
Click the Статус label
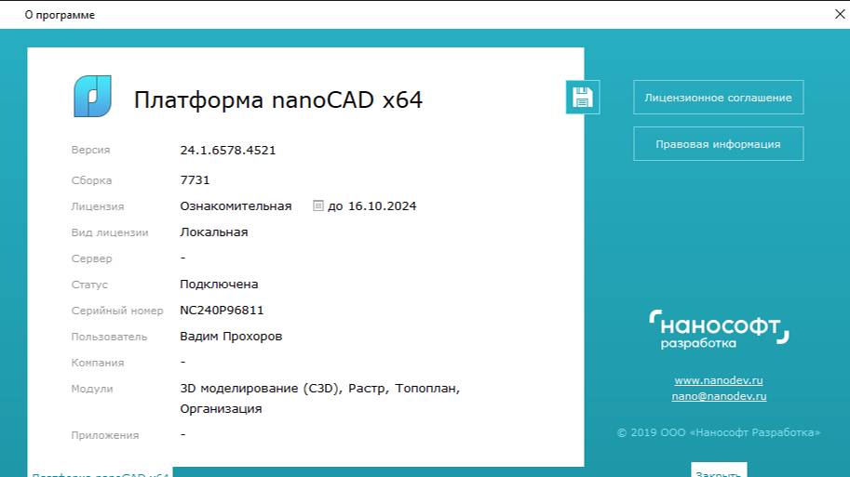[x=89, y=285]
